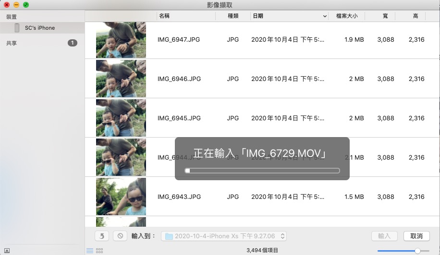Viewport: 440px width, 255px height.
Task: Switch to icon grid view
Action: (x=99, y=251)
